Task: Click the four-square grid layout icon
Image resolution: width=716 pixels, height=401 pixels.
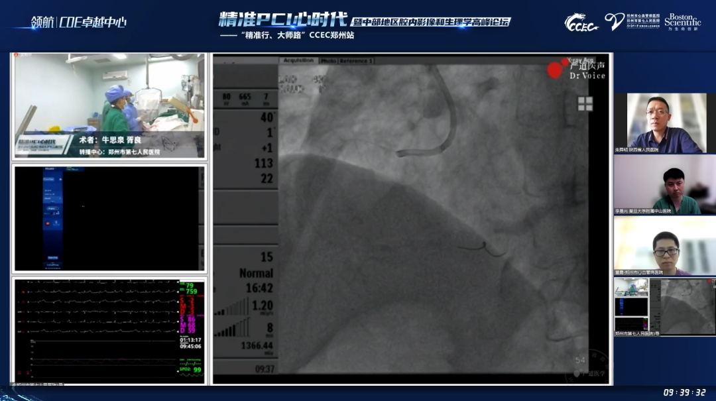Action: point(585,103)
